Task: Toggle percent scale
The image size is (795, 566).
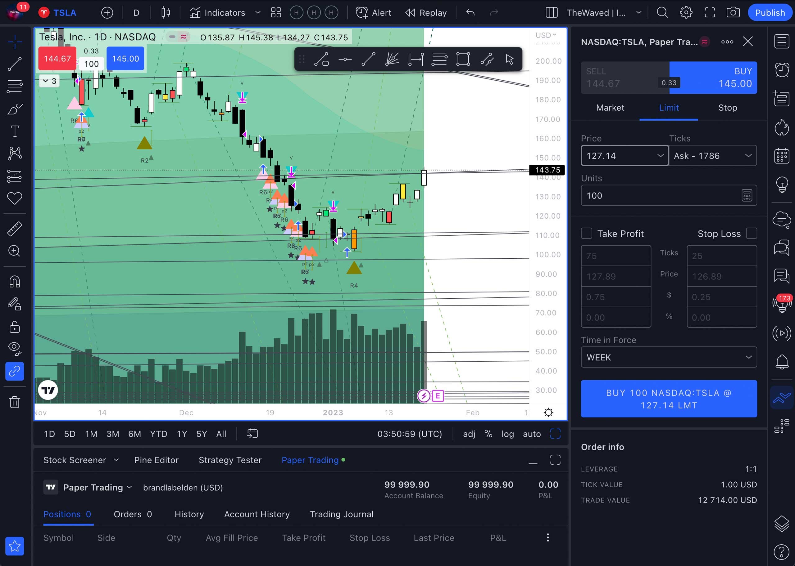Action: click(x=488, y=434)
